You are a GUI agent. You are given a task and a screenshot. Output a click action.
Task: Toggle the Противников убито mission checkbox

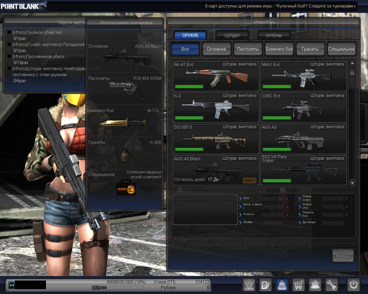[x=9, y=57]
